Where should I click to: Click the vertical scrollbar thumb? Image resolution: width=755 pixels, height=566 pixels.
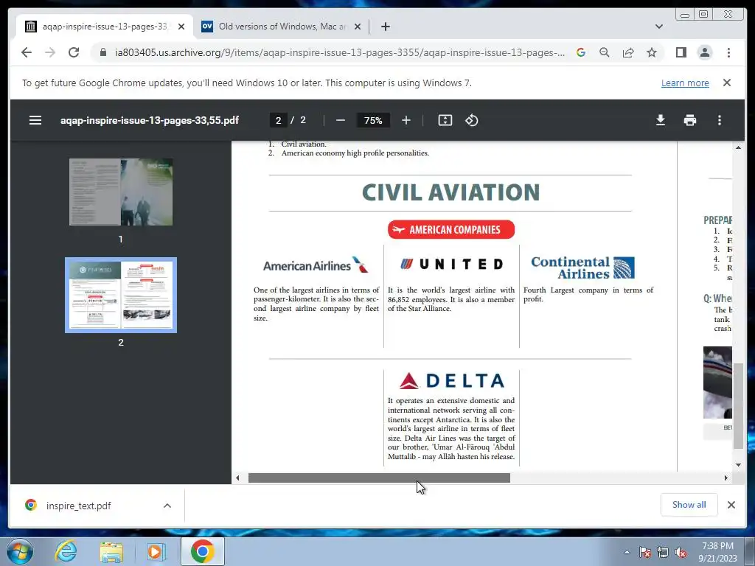737,406
